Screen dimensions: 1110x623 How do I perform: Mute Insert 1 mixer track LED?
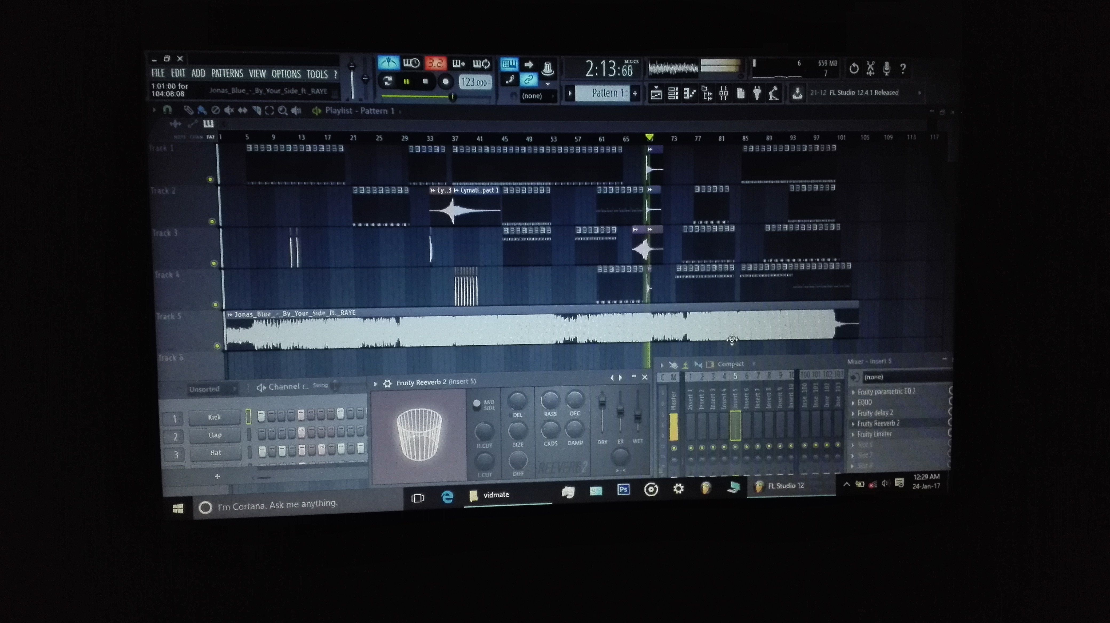(x=691, y=448)
